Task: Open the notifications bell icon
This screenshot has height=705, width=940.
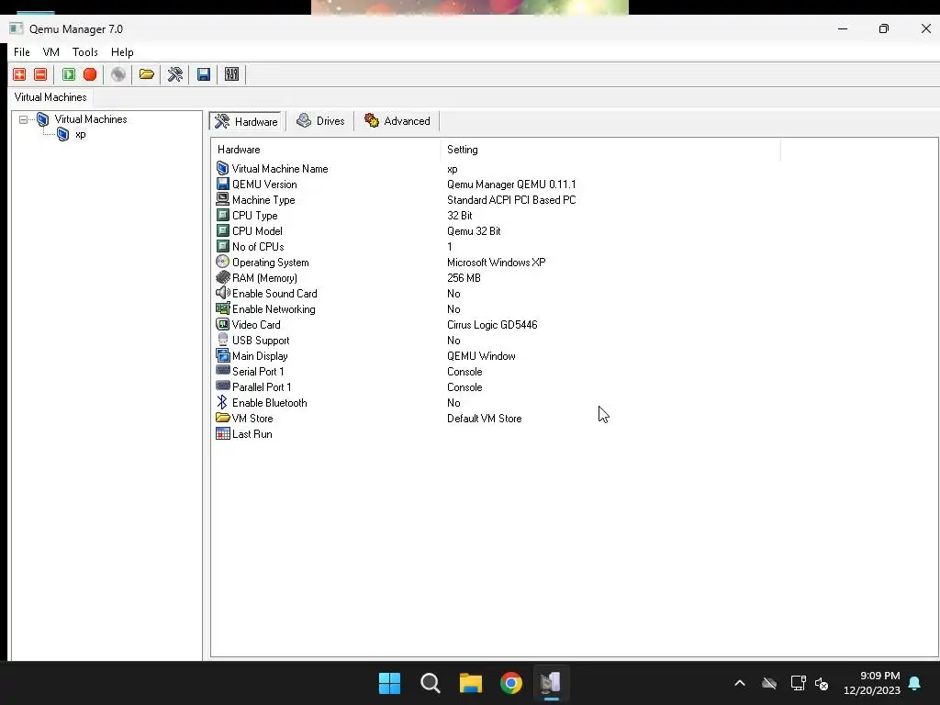Action: coord(915,683)
